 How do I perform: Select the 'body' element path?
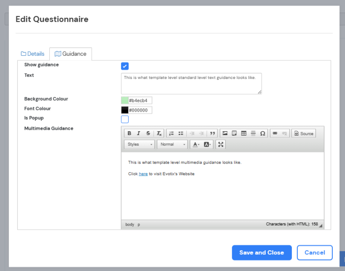(x=130, y=225)
